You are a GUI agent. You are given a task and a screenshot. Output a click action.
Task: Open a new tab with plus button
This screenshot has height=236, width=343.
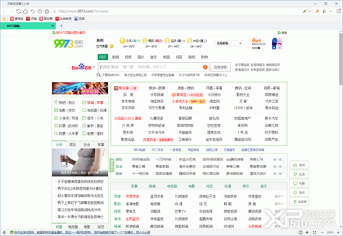click(x=61, y=26)
